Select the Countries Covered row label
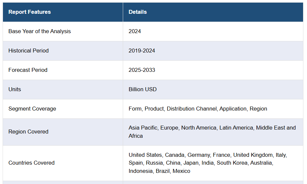The width and height of the screenshot is (307, 184). pos(32,163)
